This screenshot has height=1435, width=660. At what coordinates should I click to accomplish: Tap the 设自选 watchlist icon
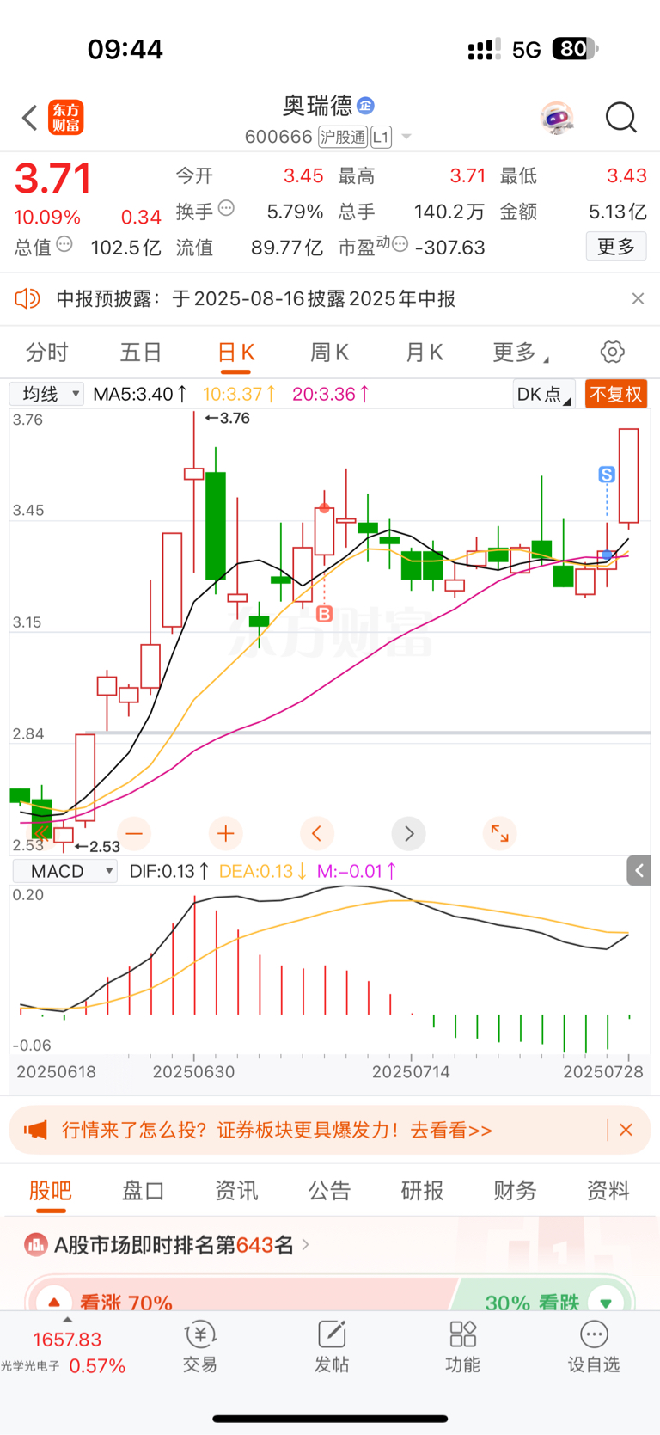coord(594,1346)
